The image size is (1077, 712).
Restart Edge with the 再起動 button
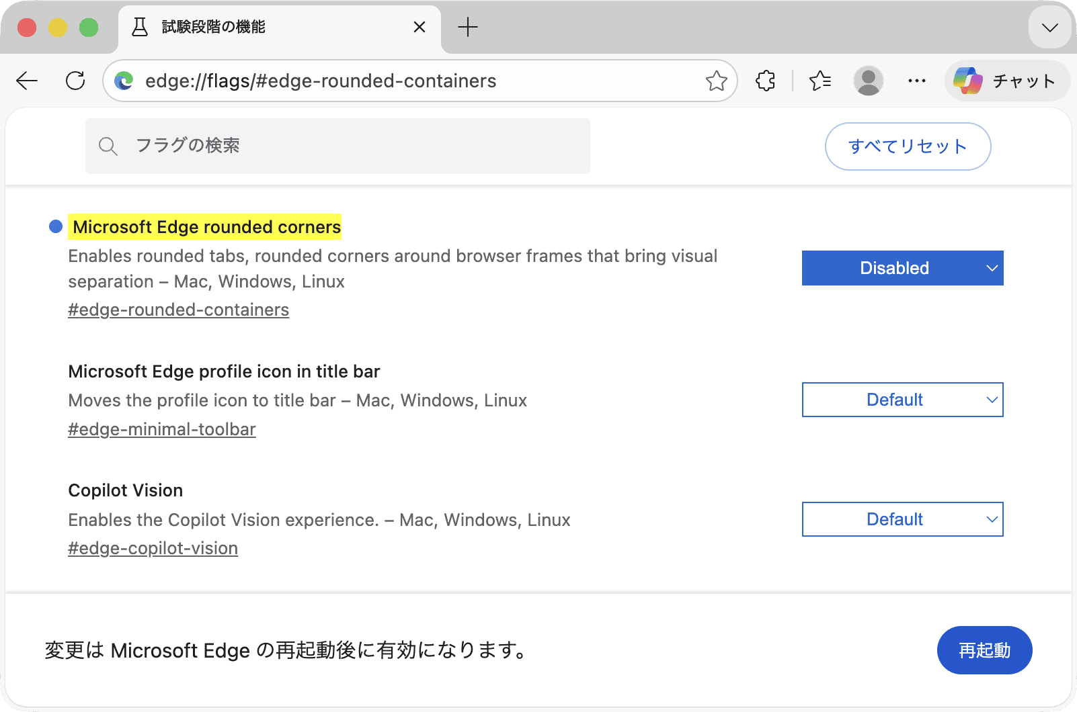pyautogui.click(x=984, y=650)
